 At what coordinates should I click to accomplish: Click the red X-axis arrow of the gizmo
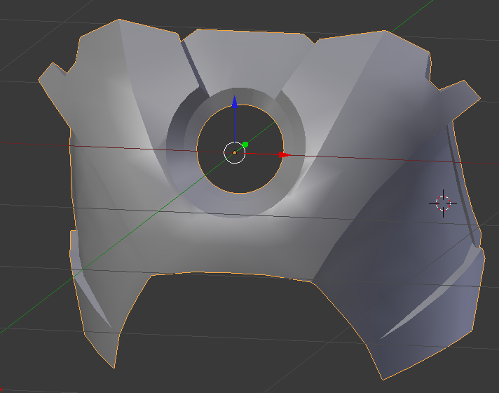[285, 155]
